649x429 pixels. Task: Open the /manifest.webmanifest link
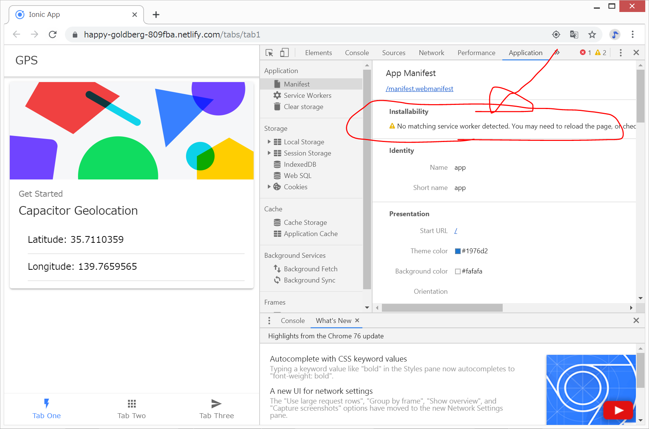[419, 89]
